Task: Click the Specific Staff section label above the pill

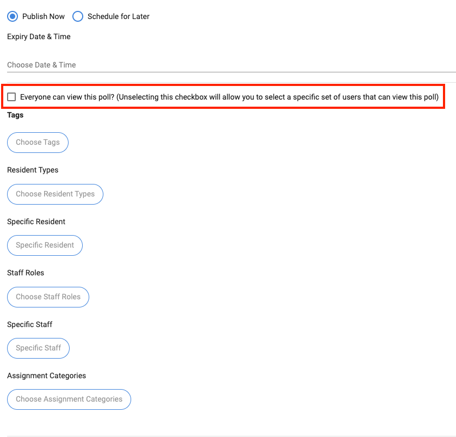Action: coord(30,324)
